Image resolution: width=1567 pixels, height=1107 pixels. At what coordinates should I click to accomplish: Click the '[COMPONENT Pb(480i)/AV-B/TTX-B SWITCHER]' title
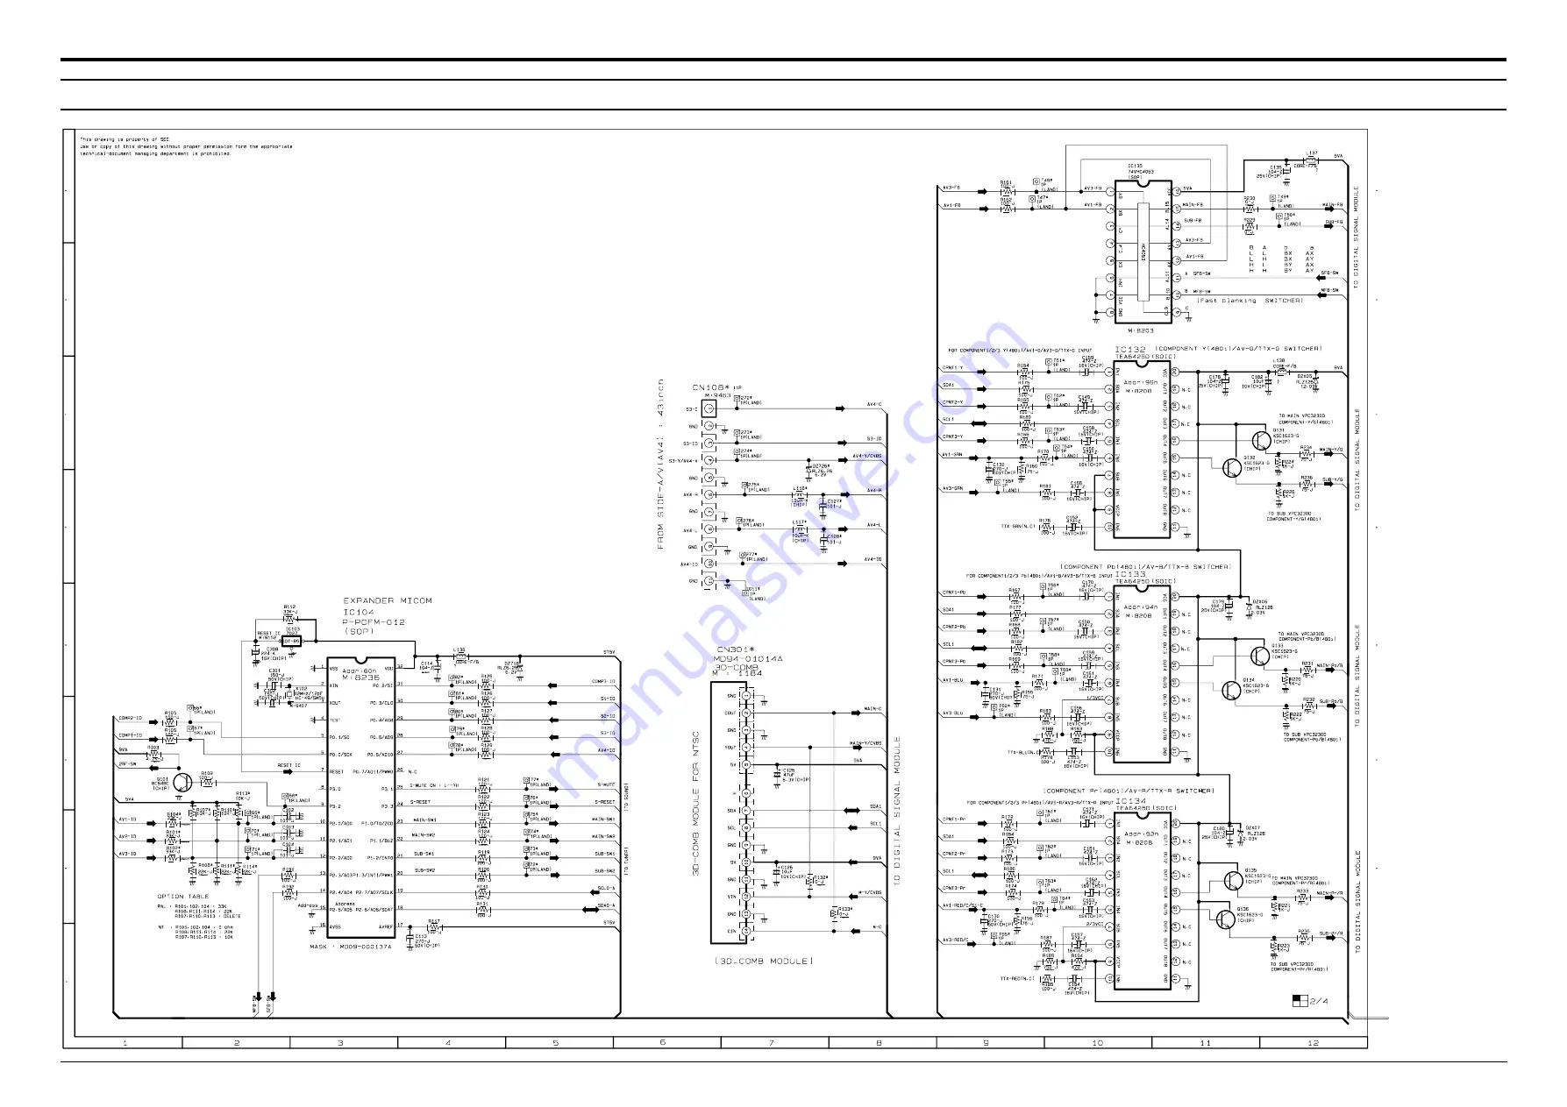tap(1146, 567)
